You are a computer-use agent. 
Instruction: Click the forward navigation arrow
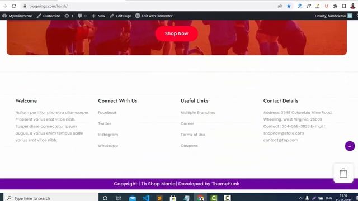click(5, 6)
